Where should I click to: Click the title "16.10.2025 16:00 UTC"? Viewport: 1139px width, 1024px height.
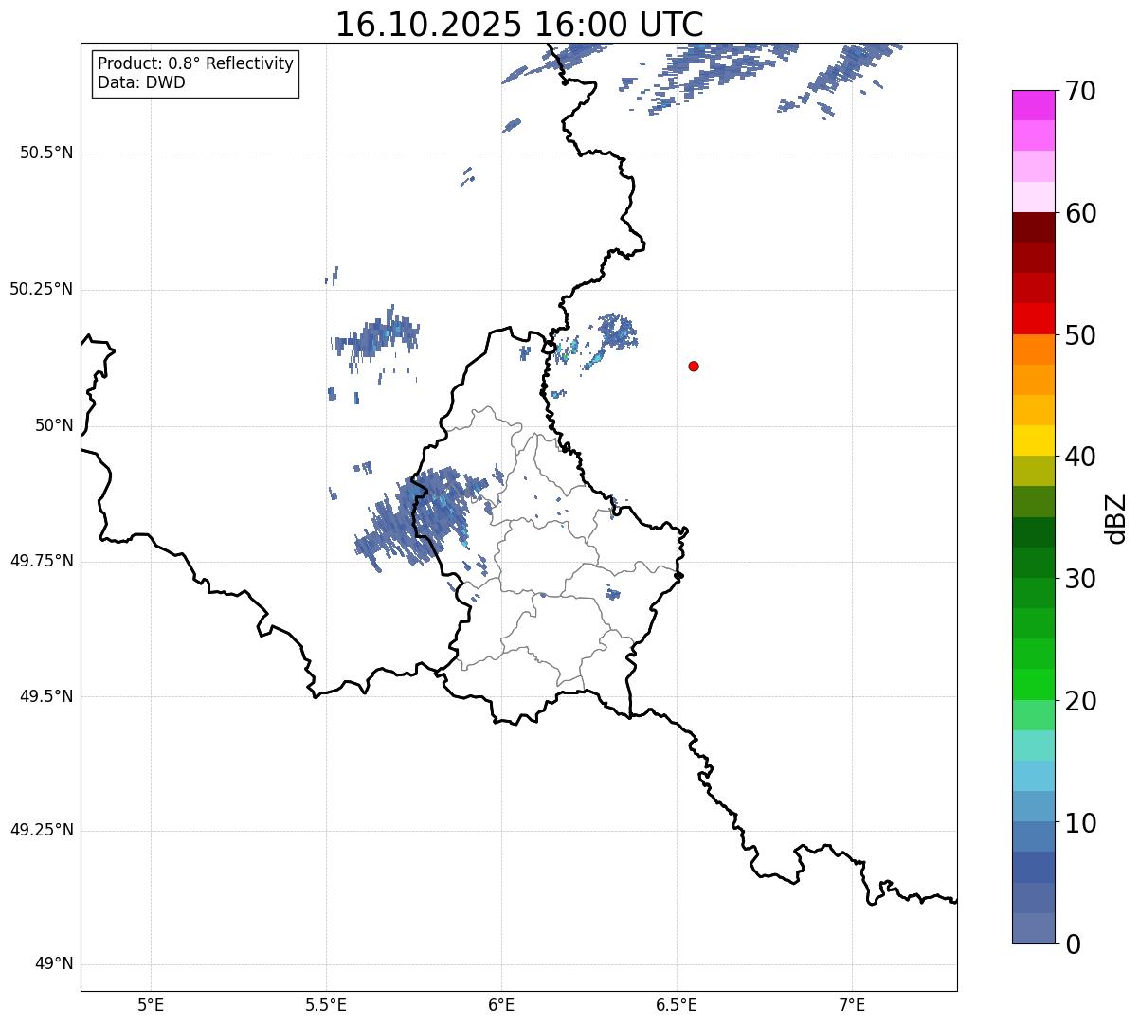(x=519, y=25)
